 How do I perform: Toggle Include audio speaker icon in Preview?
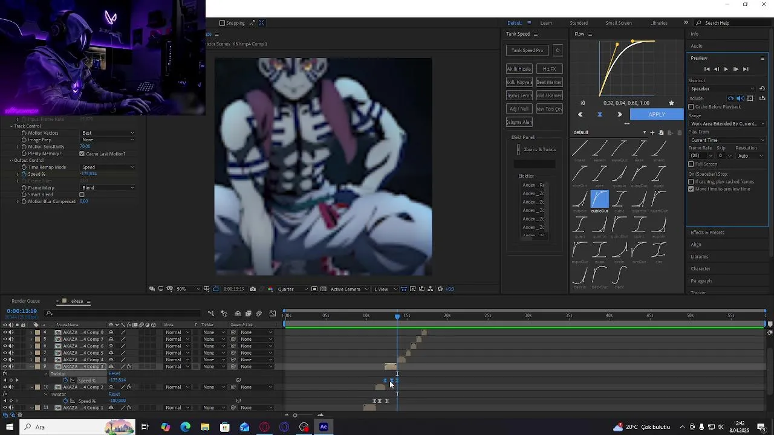tap(740, 98)
